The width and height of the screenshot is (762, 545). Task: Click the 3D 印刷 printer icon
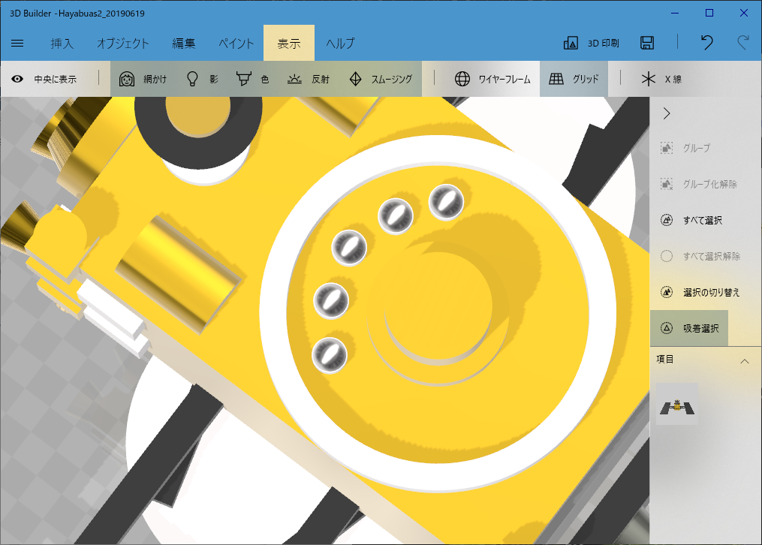[x=571, y=43]
